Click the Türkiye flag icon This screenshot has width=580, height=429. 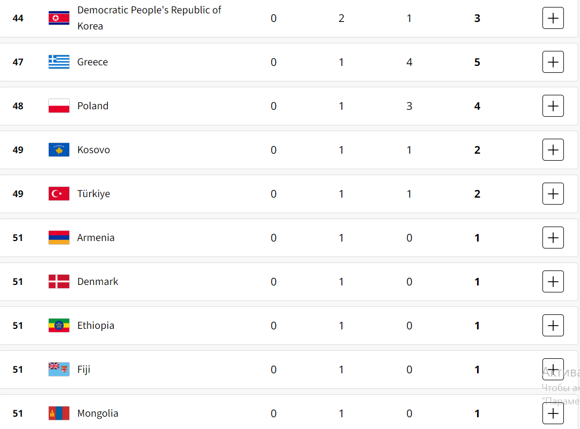59,194
